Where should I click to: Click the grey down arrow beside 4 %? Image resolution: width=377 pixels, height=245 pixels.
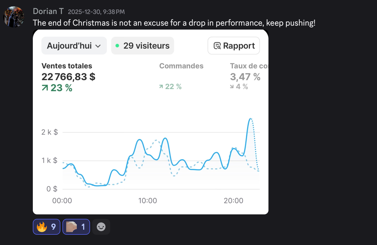point(232,87)
